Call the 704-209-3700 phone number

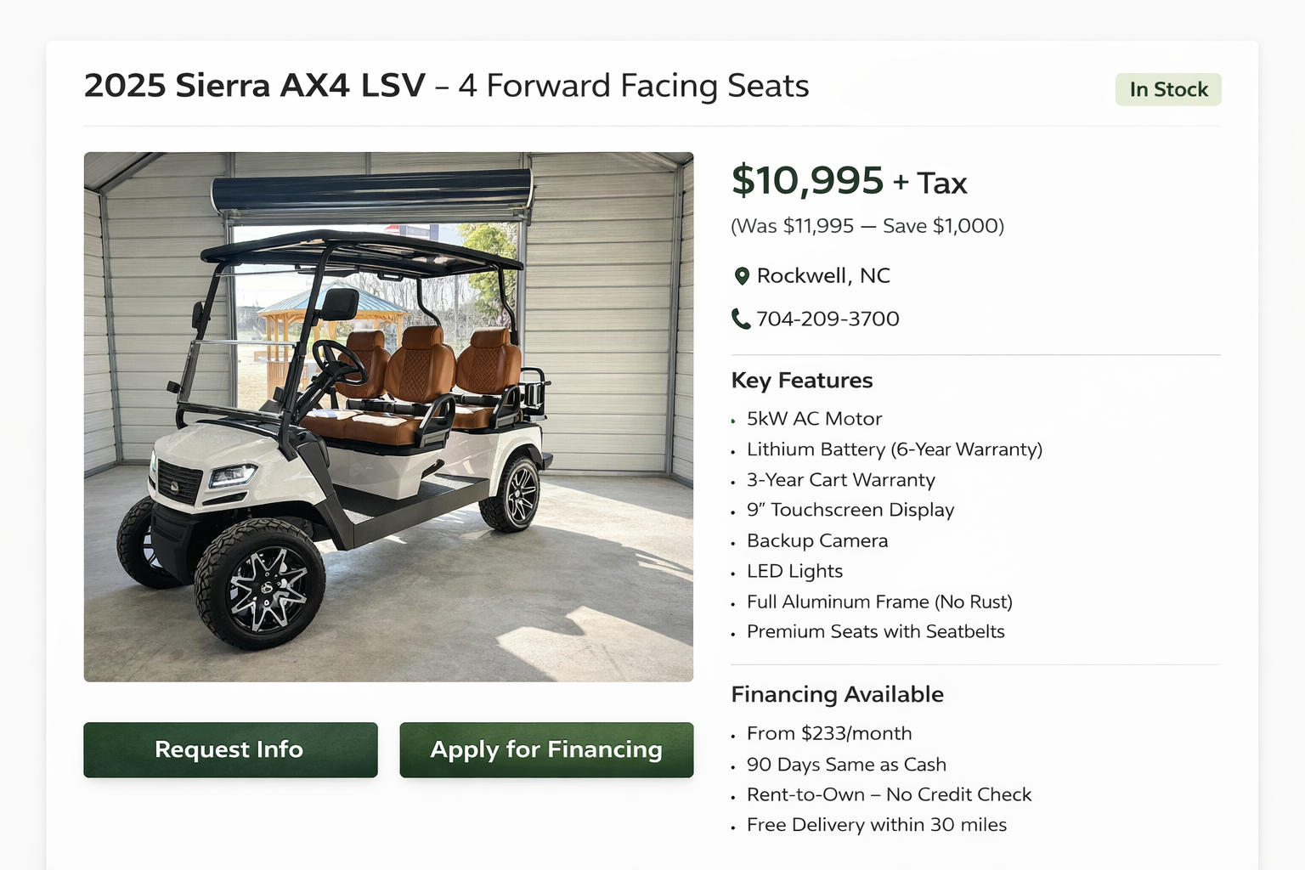pos(828,319)
